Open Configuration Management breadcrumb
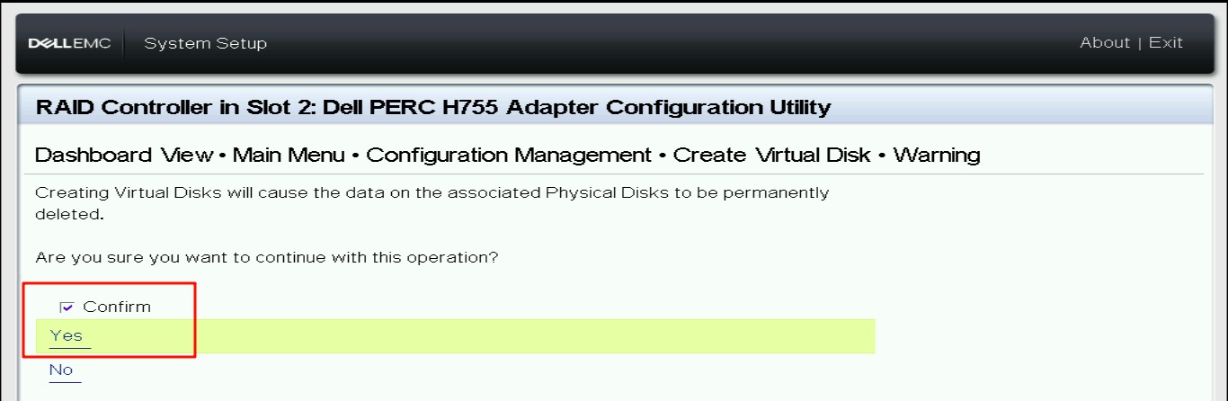Image resolution: width=1228 pixels, height=401 pixels. (x=509, y=155)
